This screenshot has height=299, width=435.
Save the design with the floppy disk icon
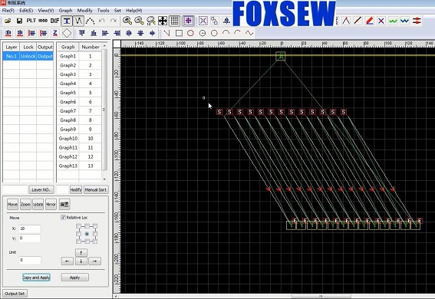click(x=19, y=21)
